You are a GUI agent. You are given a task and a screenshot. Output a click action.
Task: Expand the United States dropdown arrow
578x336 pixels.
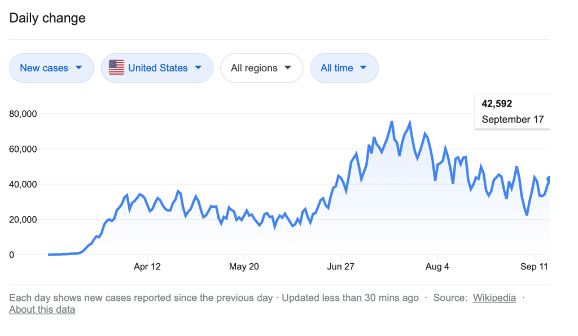point(198,68)
